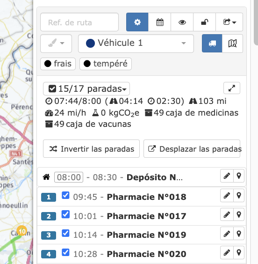The width and height of the screenshot is (258, 264).
Task: Click the expand arrows icon
Action: (232, 88)
